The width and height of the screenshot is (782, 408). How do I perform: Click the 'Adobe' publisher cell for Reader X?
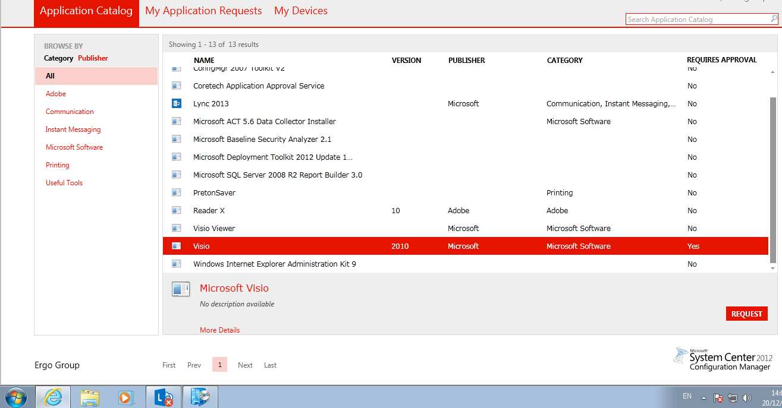coord(458,210)
